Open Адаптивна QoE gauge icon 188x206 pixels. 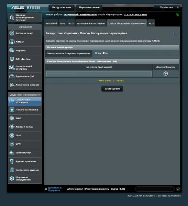(x=12, y=76)
